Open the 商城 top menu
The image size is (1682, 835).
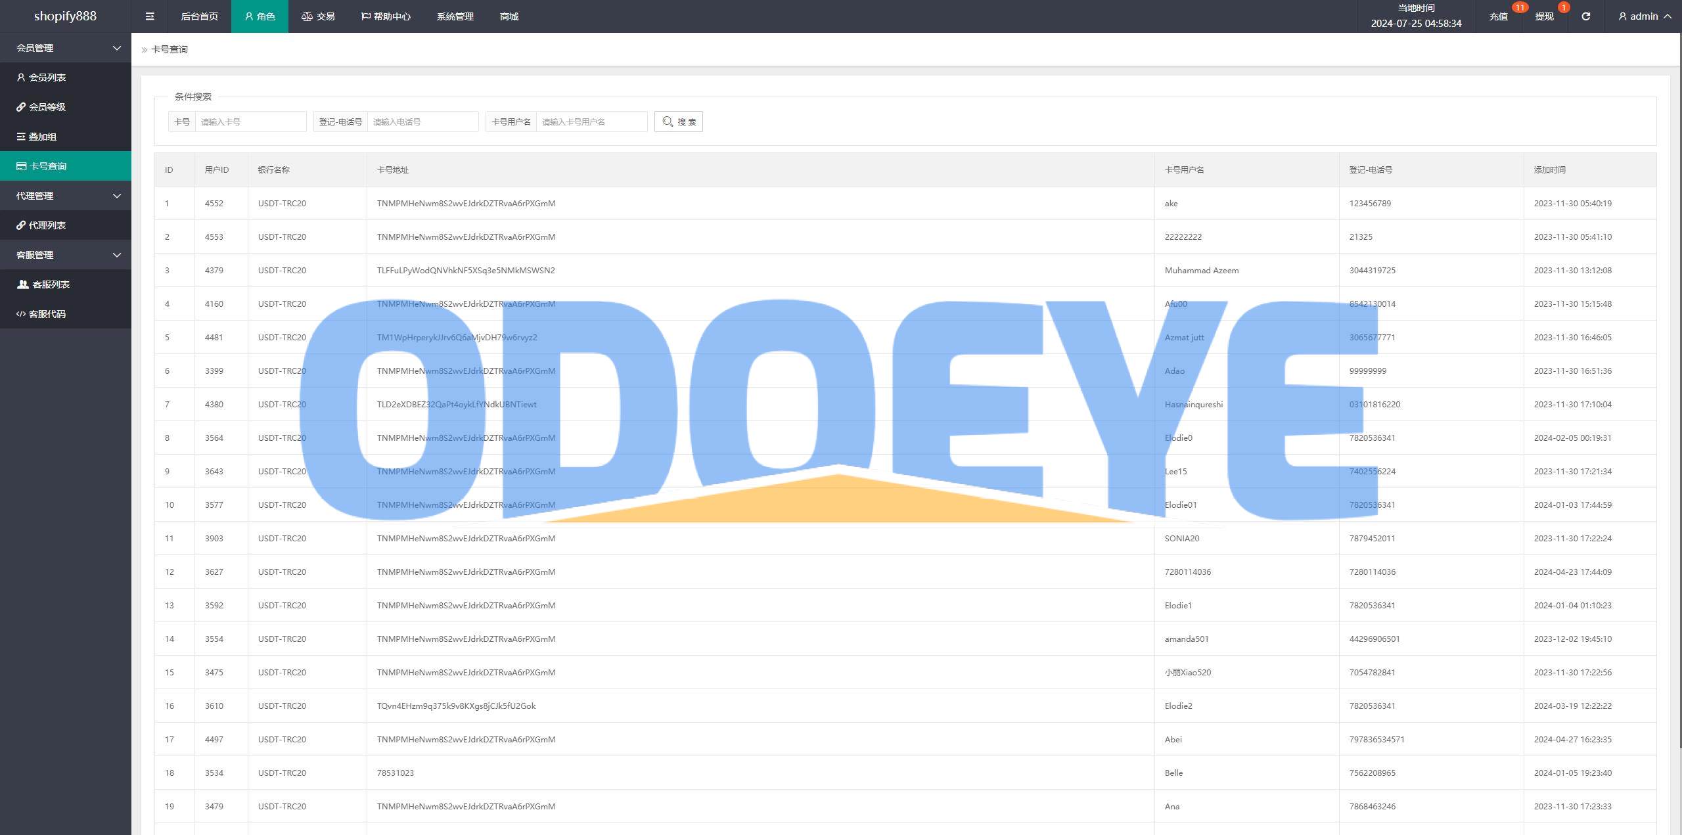[x=509, y=16]
